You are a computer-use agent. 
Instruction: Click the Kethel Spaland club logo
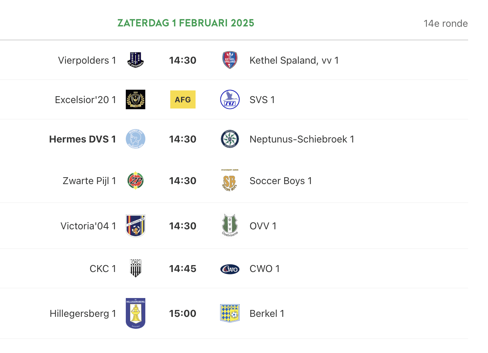[230, 60]
